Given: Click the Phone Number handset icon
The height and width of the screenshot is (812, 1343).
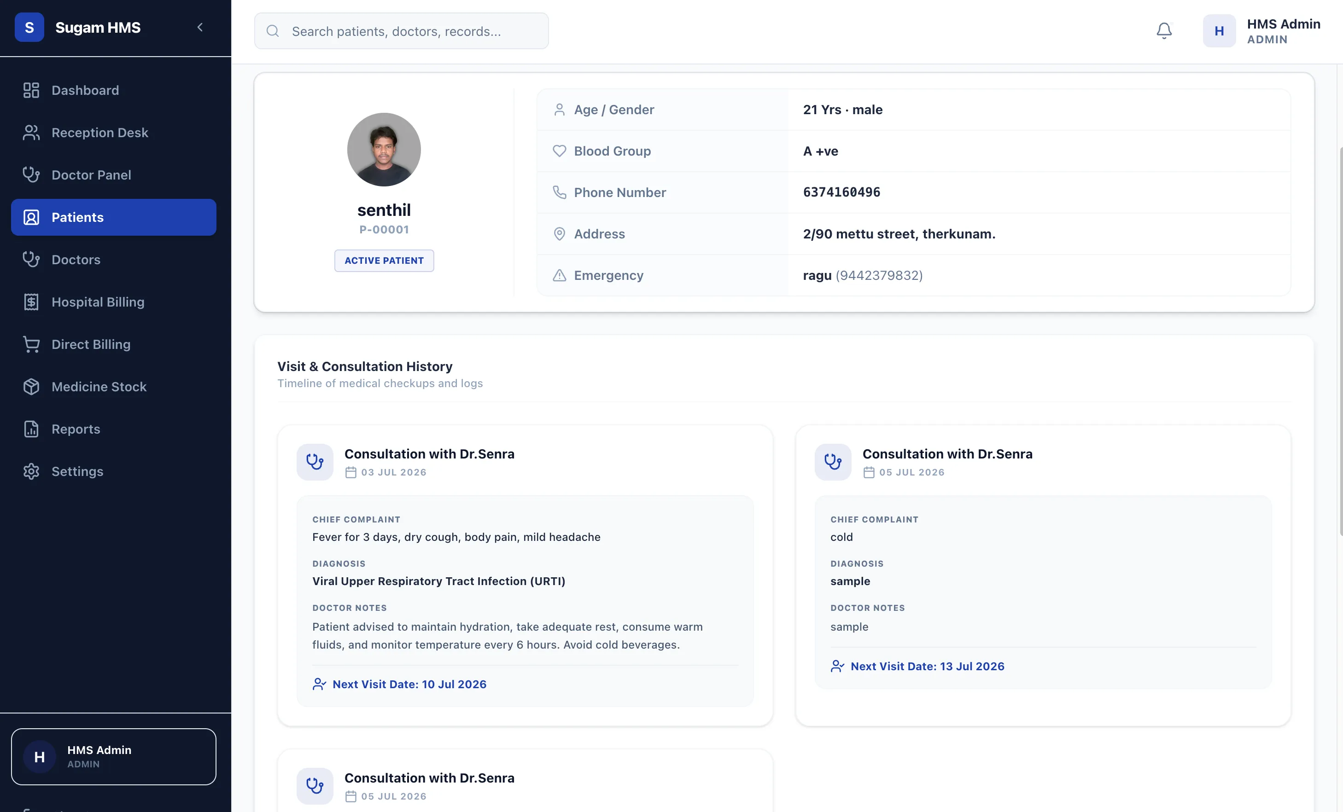Looking at the screenshot, I should [559, 192].
